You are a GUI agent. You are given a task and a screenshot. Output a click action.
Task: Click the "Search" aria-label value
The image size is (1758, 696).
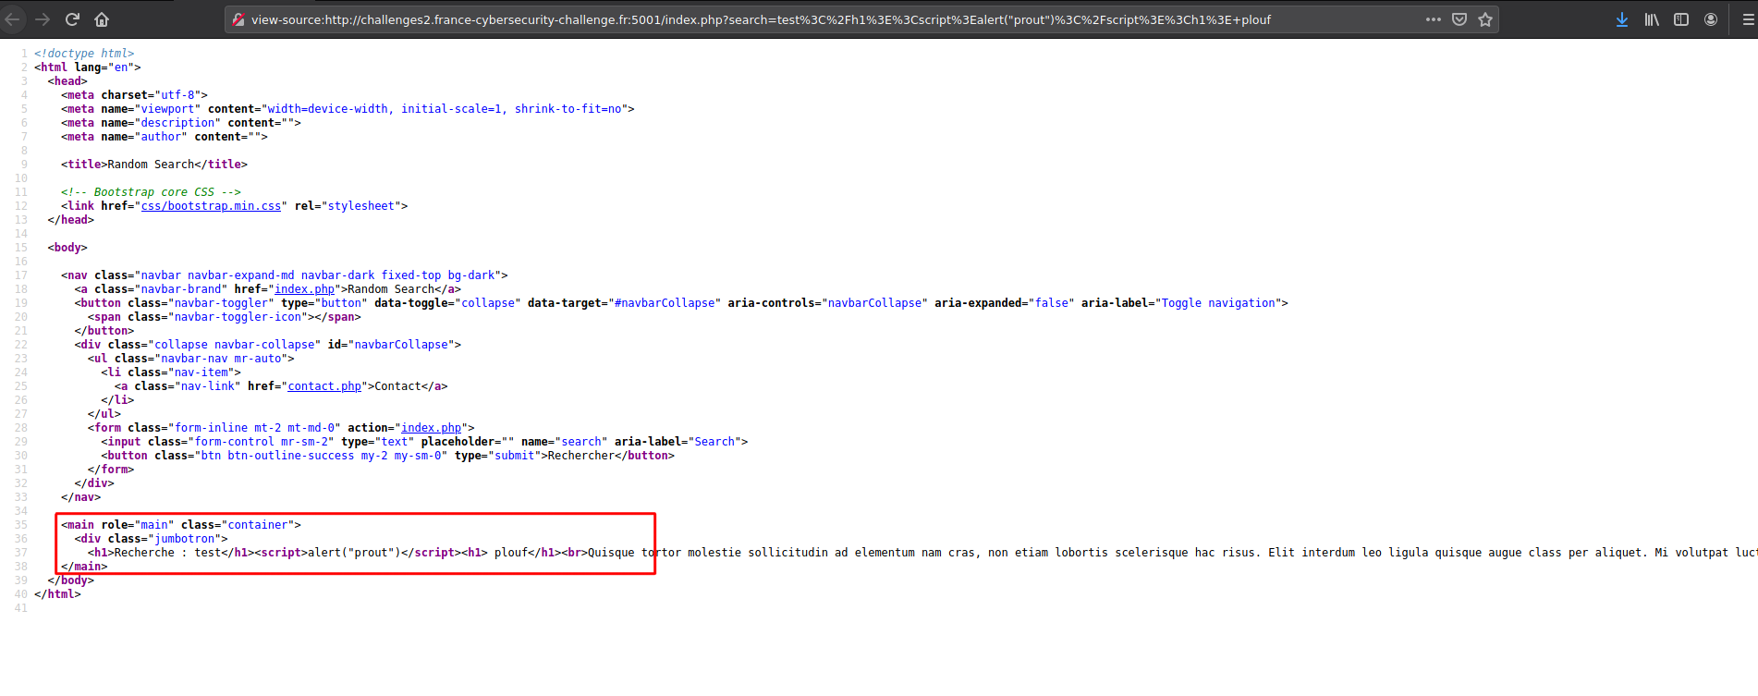714,442
